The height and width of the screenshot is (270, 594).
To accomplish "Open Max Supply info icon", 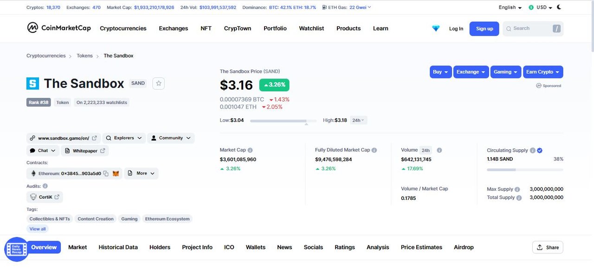I will [x=517, y=189].
